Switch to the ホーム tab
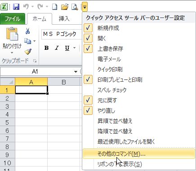 point(40,19)
